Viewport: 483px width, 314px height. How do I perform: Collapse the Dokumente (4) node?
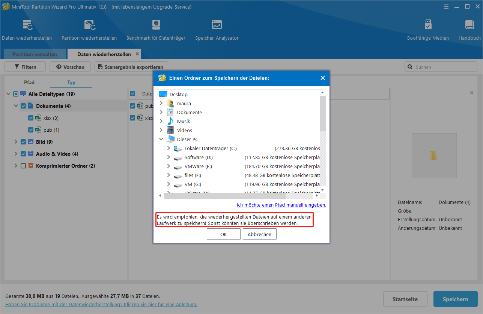[16, 106]
